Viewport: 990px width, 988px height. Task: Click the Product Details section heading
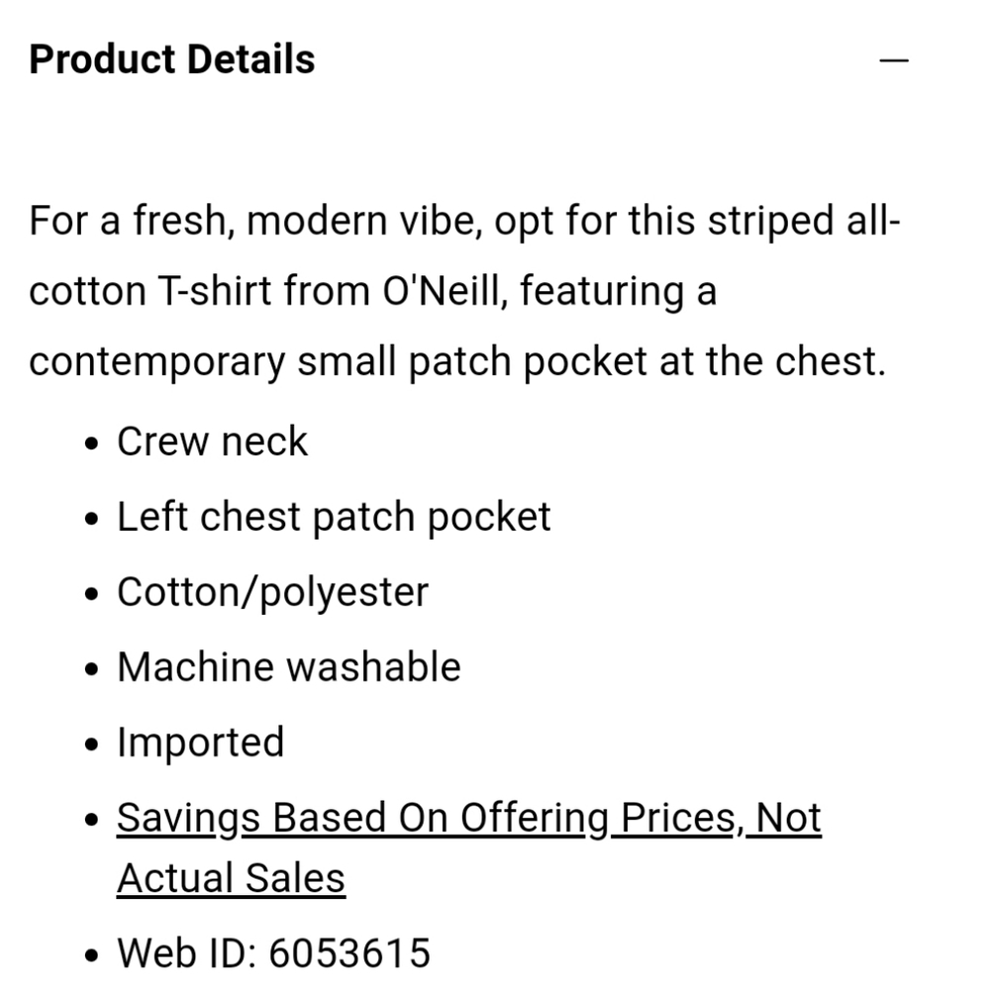point(172,59)
